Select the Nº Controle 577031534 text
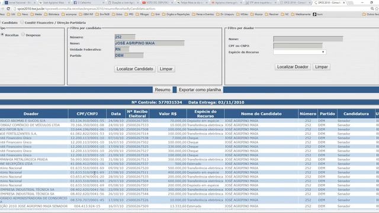The height and width of the screenshot is (213, 379). coord(156,102)
